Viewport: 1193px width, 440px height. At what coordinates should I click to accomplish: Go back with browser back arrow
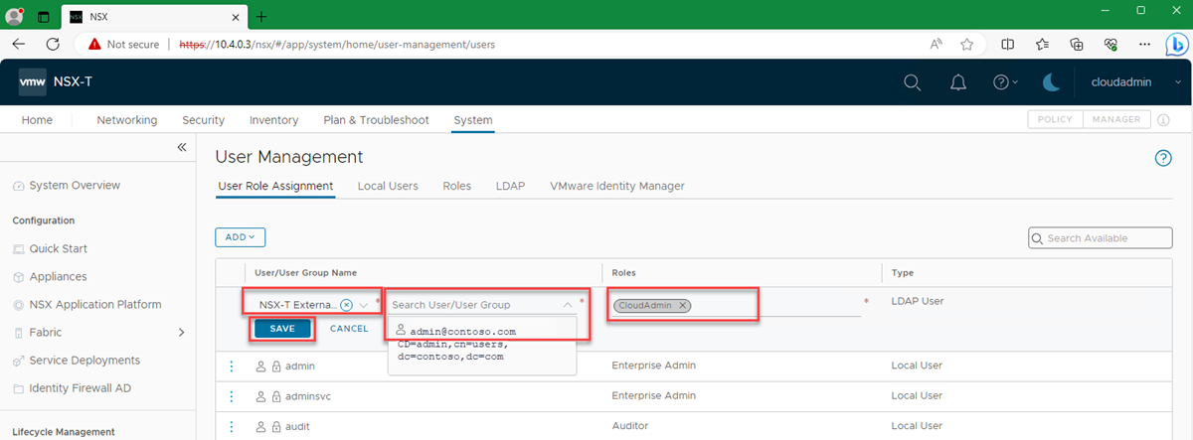[19, 44]
